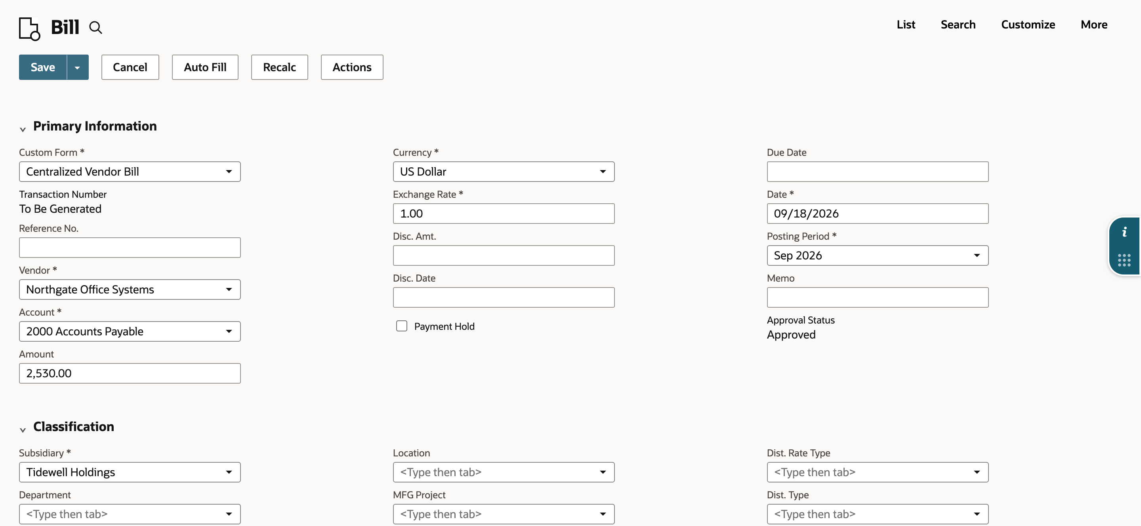Click the Due Date input field
The width and height of the screenshot is (1141, 526).
(878, 172)
